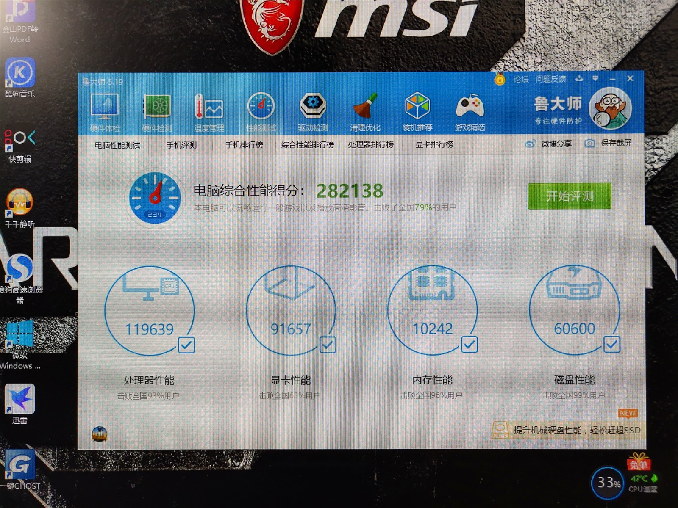Open 迅雷 desktop shortcut

[x=20, y=404]
